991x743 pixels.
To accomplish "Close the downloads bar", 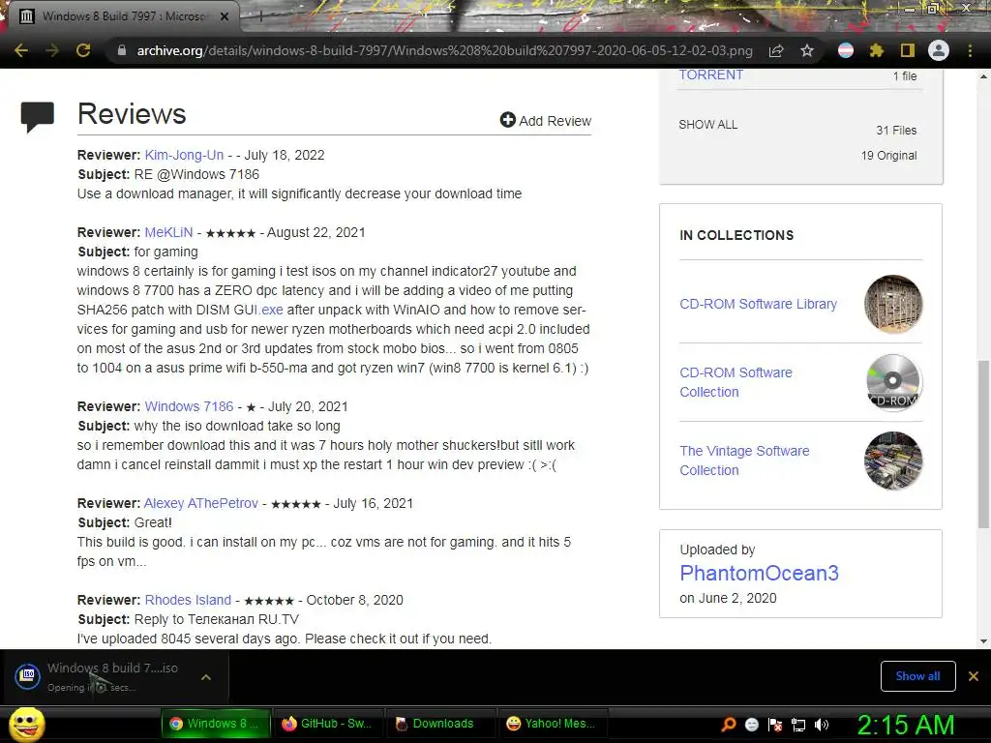I will [x=974, y=676].
